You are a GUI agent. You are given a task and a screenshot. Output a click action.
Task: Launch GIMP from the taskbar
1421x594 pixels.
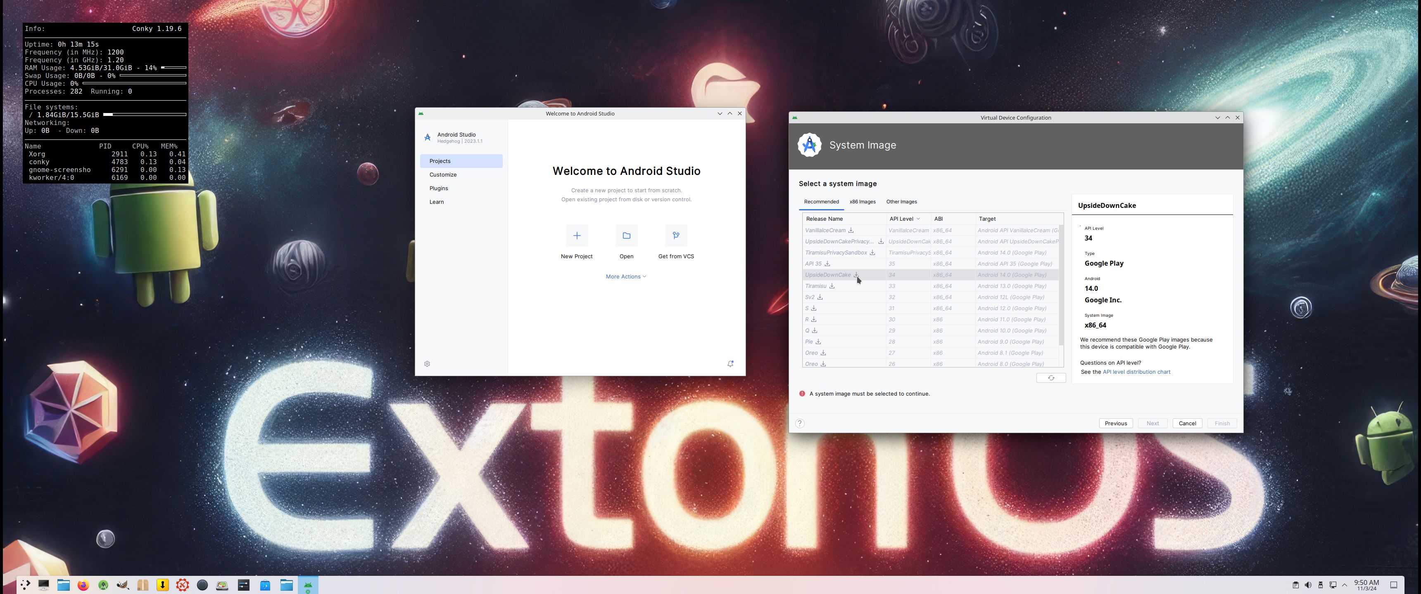[x=123, y=585]
